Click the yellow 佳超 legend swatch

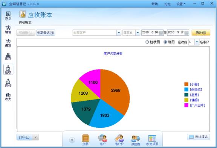[186, 100]
